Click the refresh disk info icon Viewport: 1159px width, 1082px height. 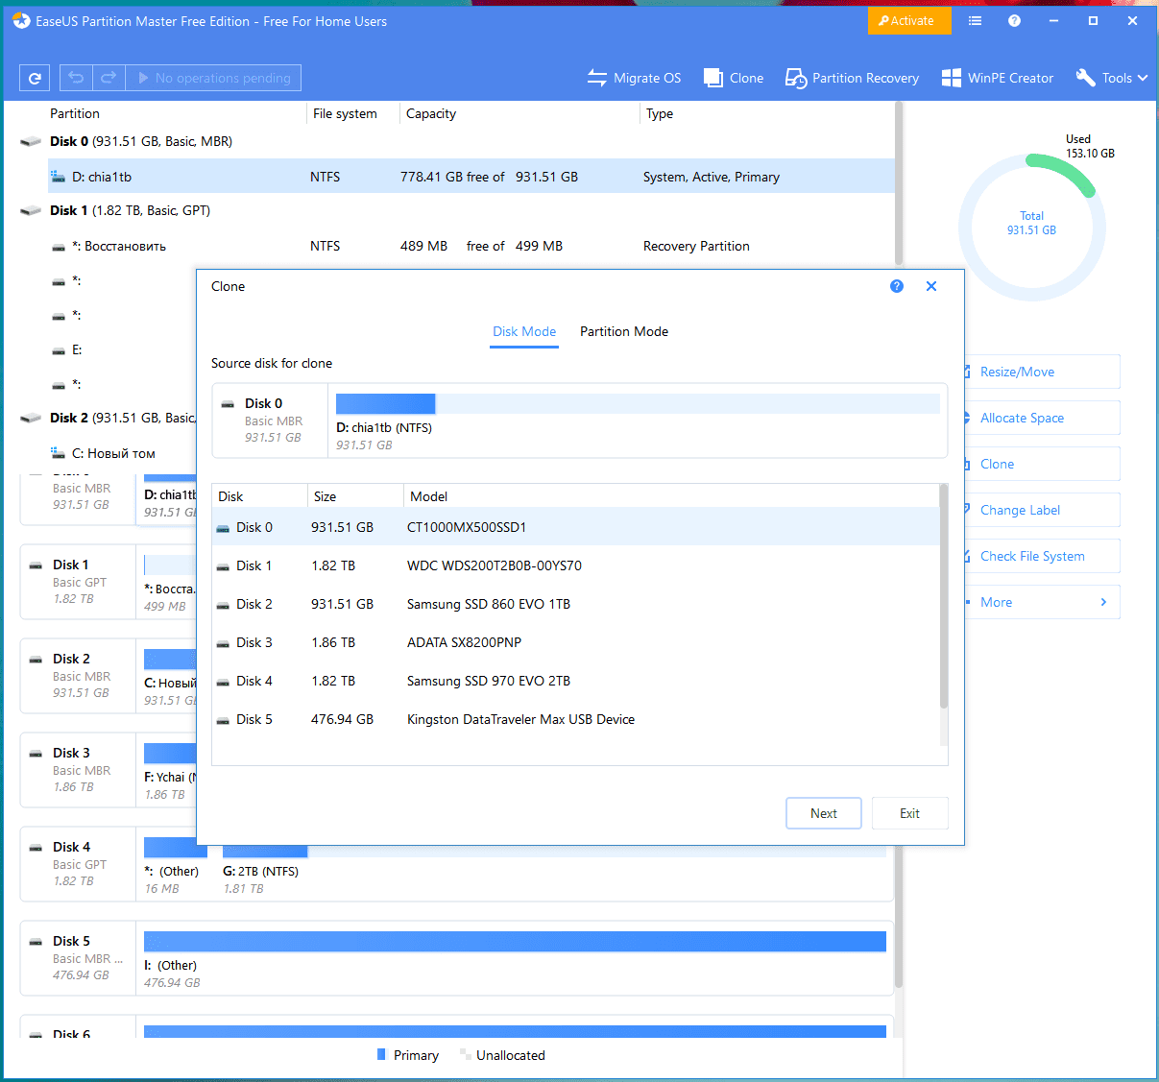(35, 78)
